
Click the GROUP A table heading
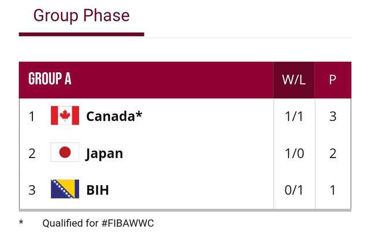pos(50,79)
